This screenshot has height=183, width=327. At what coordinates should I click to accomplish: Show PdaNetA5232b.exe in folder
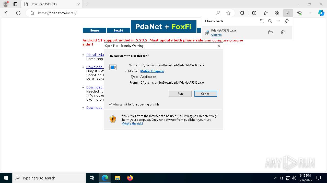(271, 32)
